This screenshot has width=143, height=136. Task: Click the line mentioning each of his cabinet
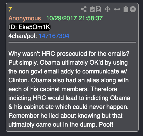coord(63,89)
